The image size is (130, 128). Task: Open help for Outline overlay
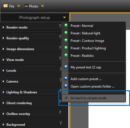(60, 112)
